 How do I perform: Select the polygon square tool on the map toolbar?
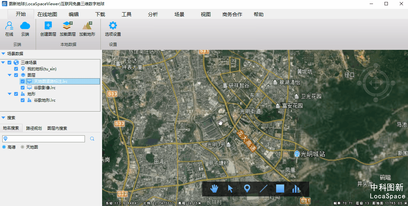tap(280, 189)
